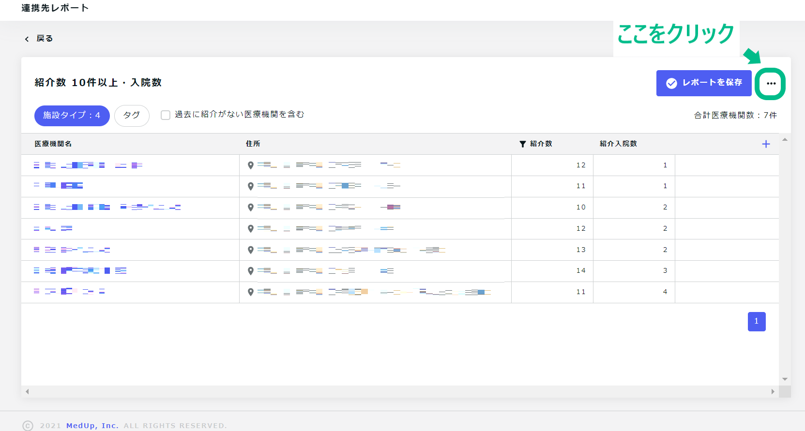Click the copyright icon in the footer

[28, 426]
